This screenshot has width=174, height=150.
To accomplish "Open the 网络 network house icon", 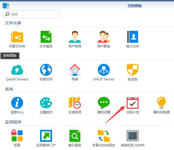I will coord(75,70).
